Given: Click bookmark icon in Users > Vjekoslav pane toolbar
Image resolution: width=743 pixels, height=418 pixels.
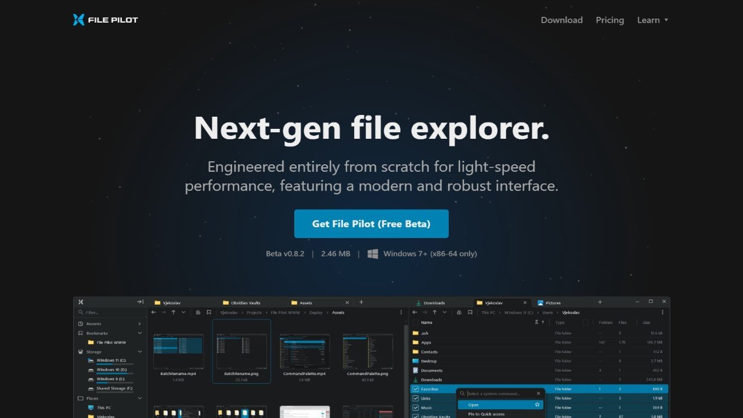Looking at the screenshot, I should [x=470, y=312].
